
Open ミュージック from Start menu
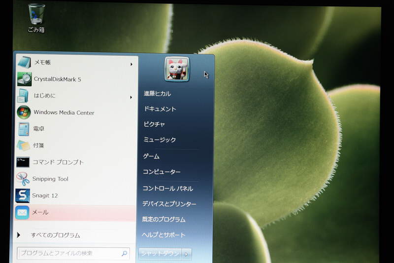160,140
